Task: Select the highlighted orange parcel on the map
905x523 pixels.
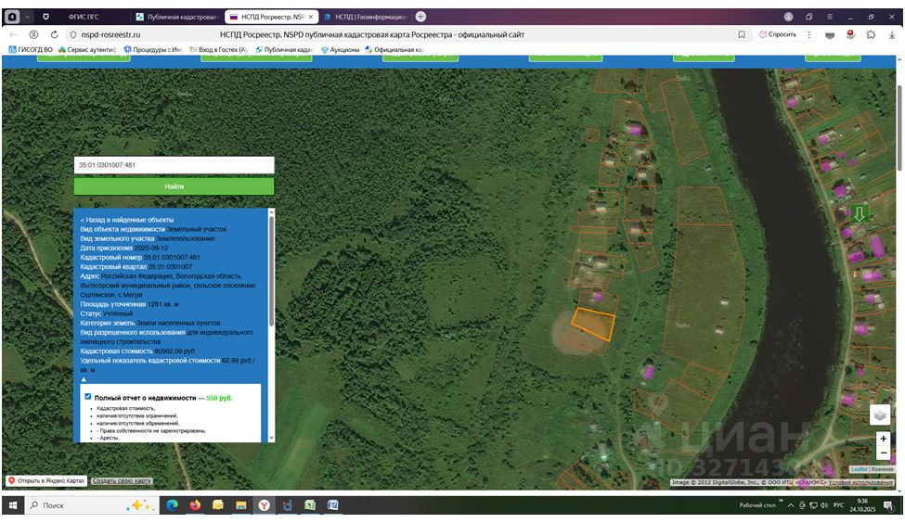Action: pos(593,323)
